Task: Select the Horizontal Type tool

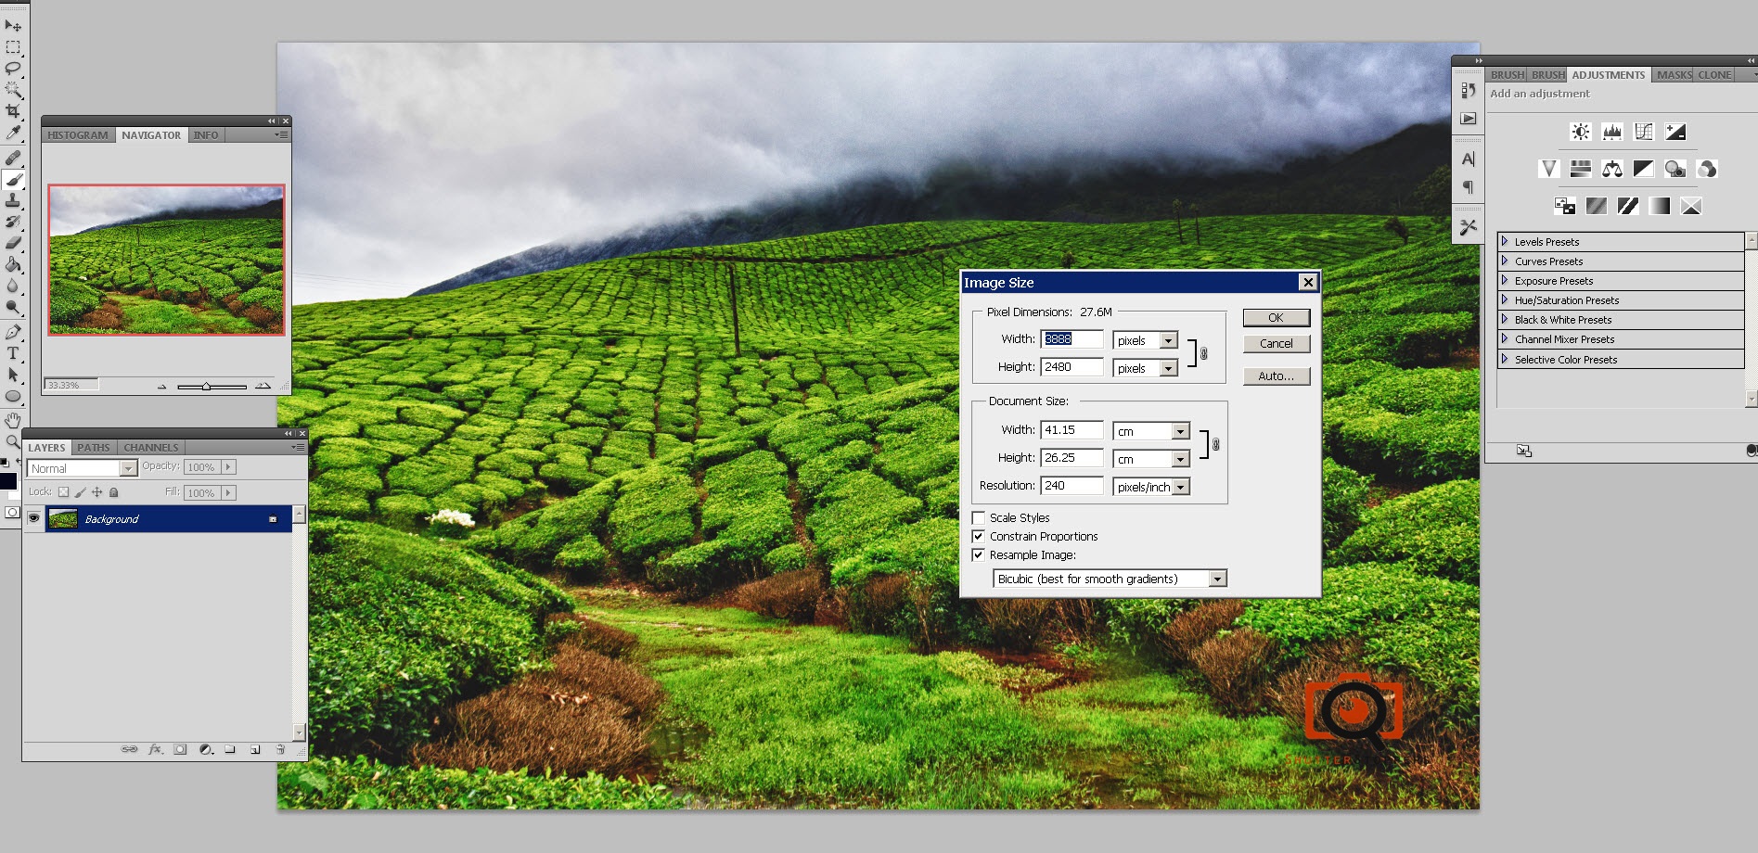Action: click(x=13, y=353)
